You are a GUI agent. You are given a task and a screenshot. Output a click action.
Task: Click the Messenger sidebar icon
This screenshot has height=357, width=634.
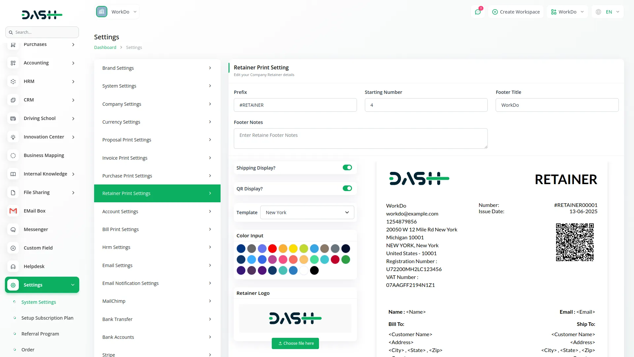point(13,229)
